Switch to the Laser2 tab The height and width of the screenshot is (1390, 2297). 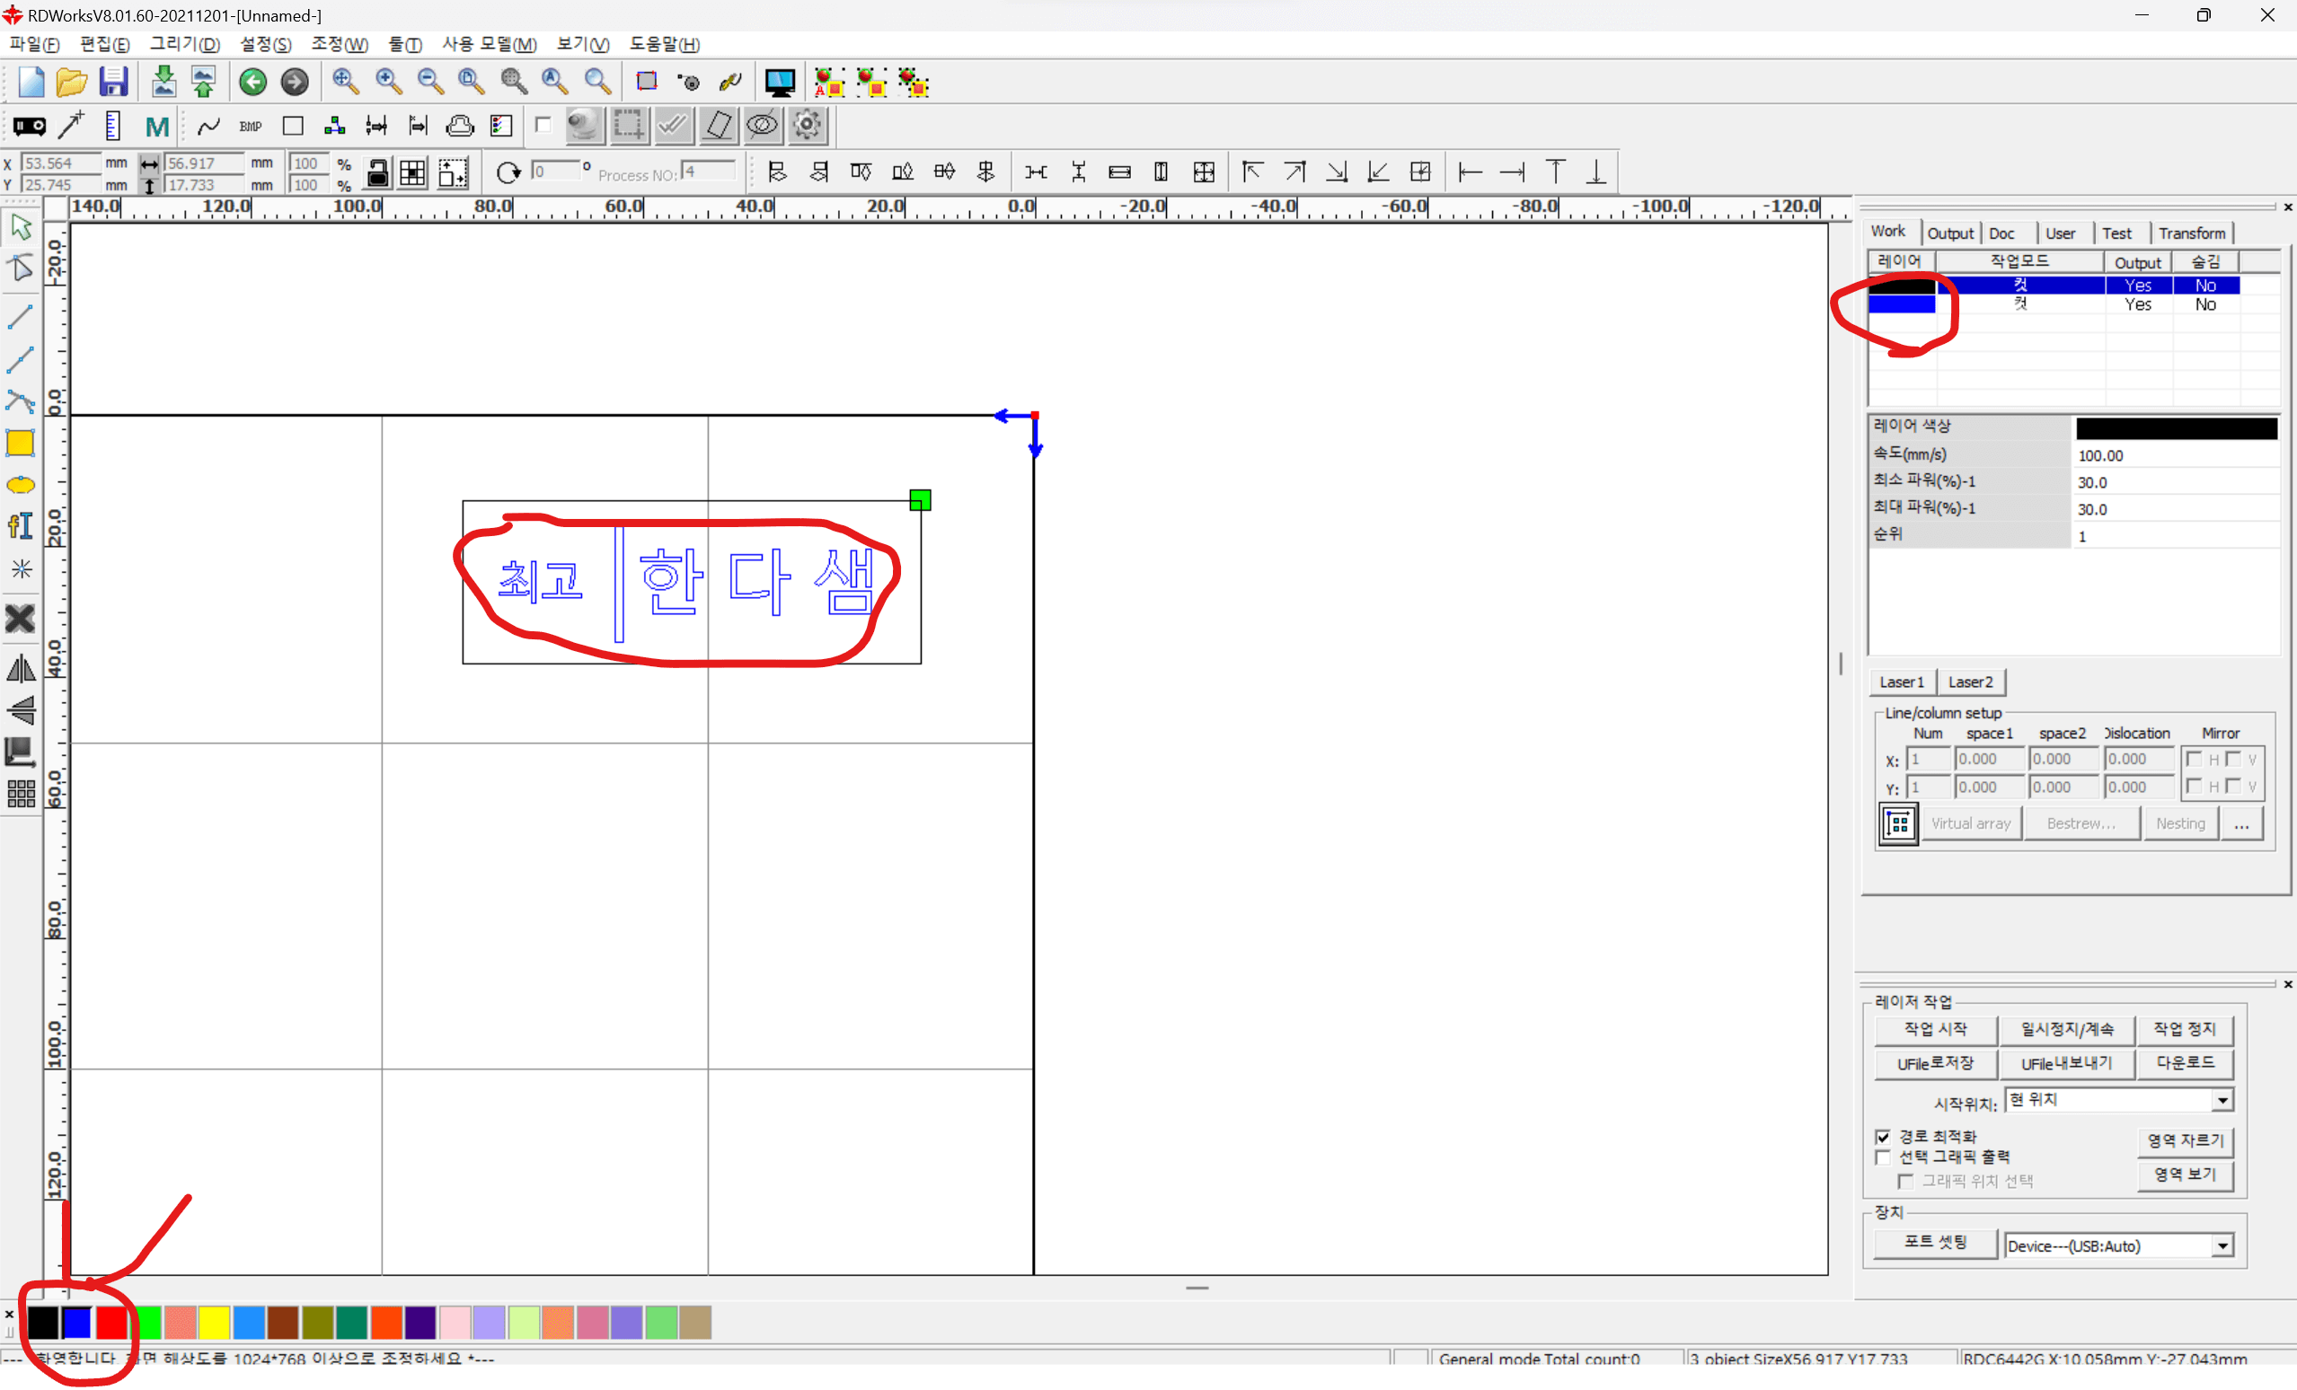(x=1970, y=682)
